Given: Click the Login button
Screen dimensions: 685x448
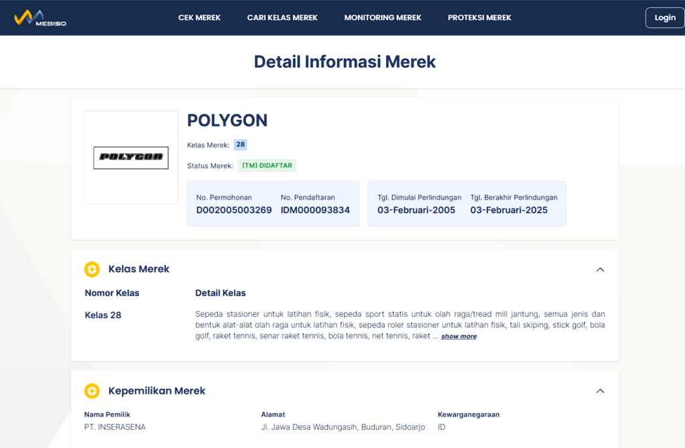Looking at the screenshot, I should click(664, 17).
